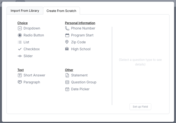The image size is (176, 123).
Task: Choose the Paragraph field label
Action: pyautogui.click(x=32, y=82)
